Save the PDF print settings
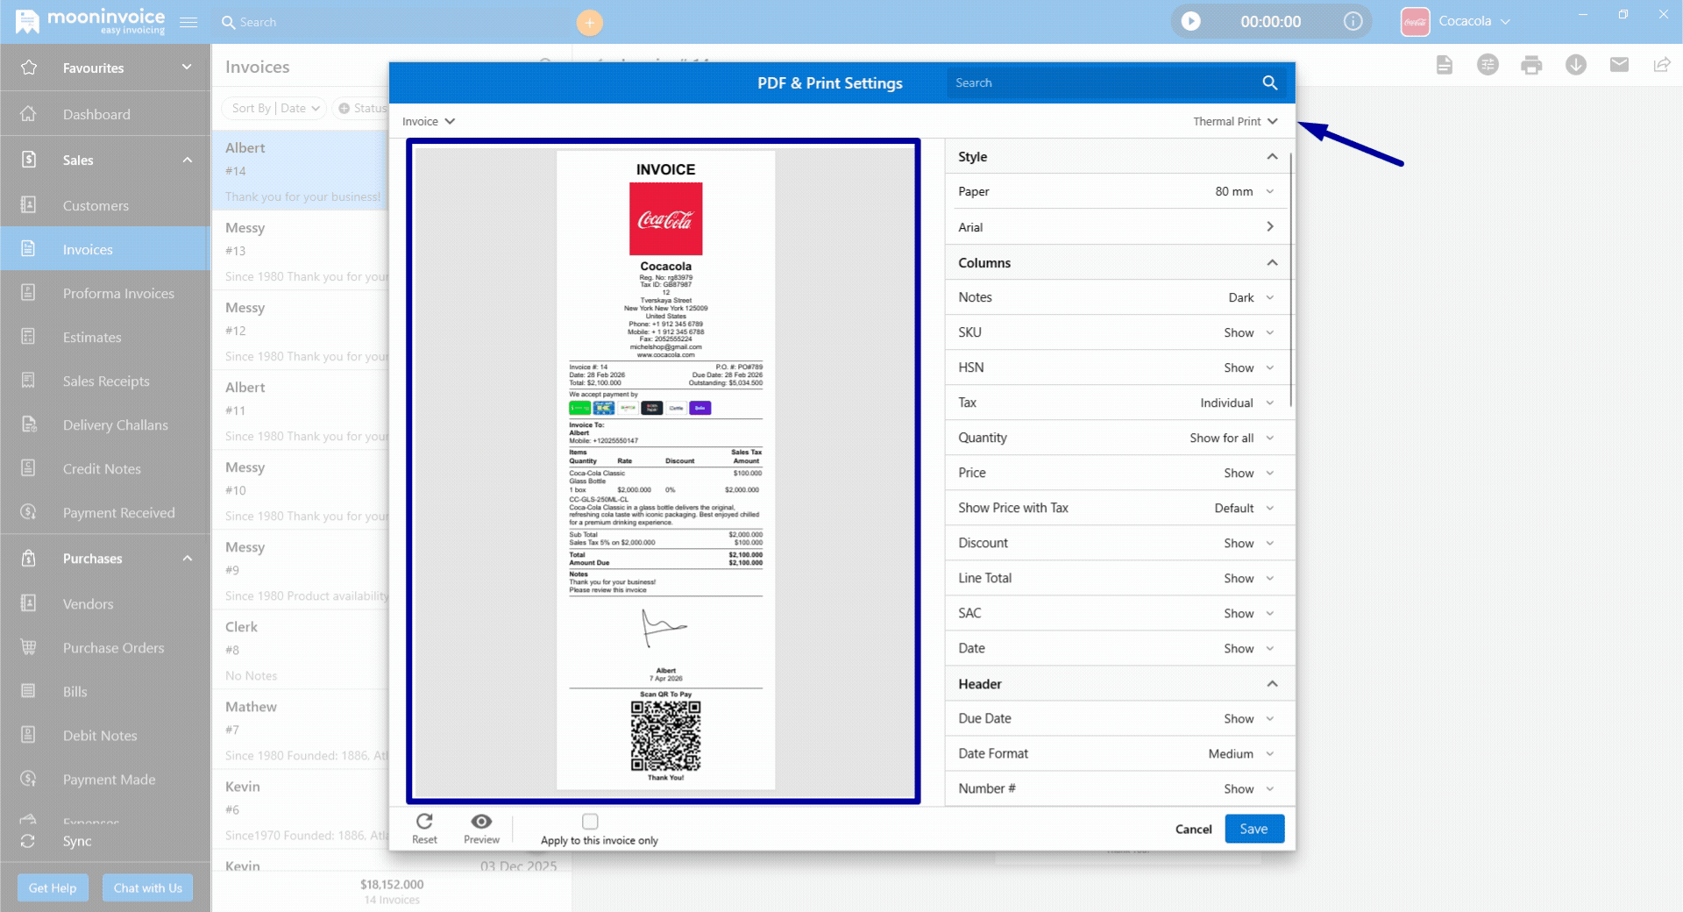This screenshot has height=912, width=1683. [1253, 829]
